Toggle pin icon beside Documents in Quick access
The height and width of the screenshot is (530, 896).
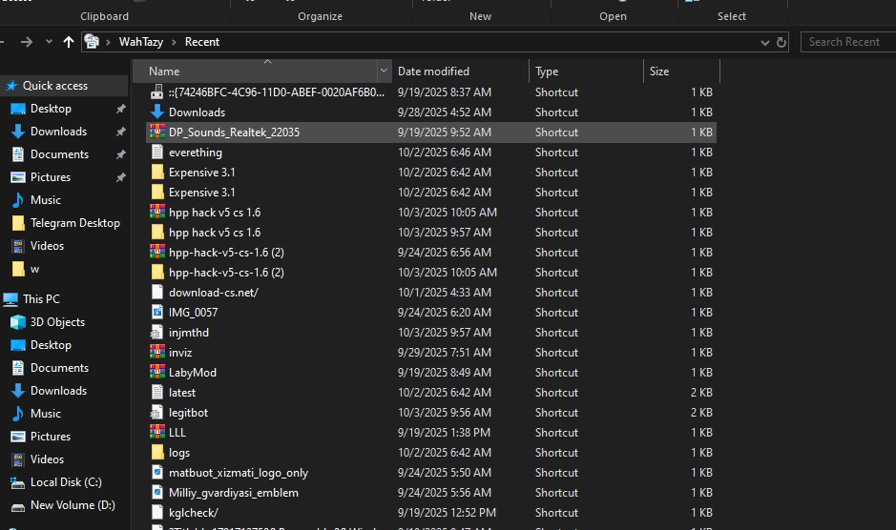pyautogui.click(x=120, y=154)
